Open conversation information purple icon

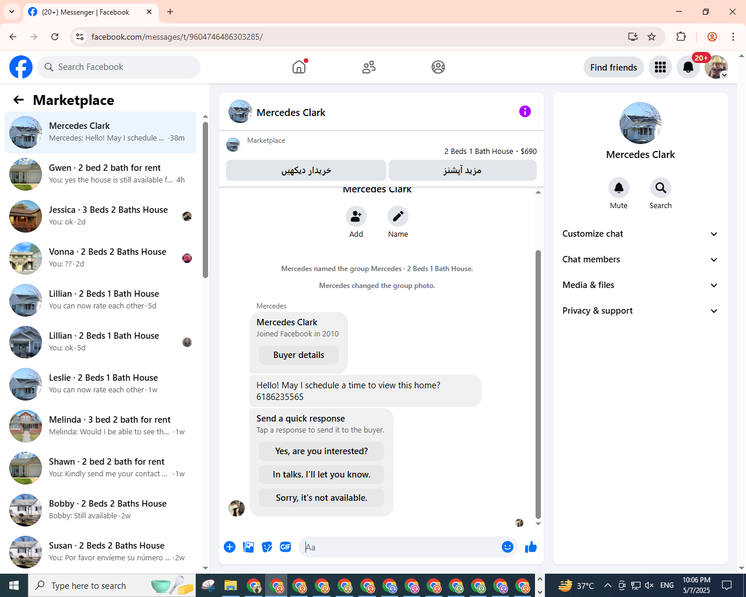click(525, 111)
